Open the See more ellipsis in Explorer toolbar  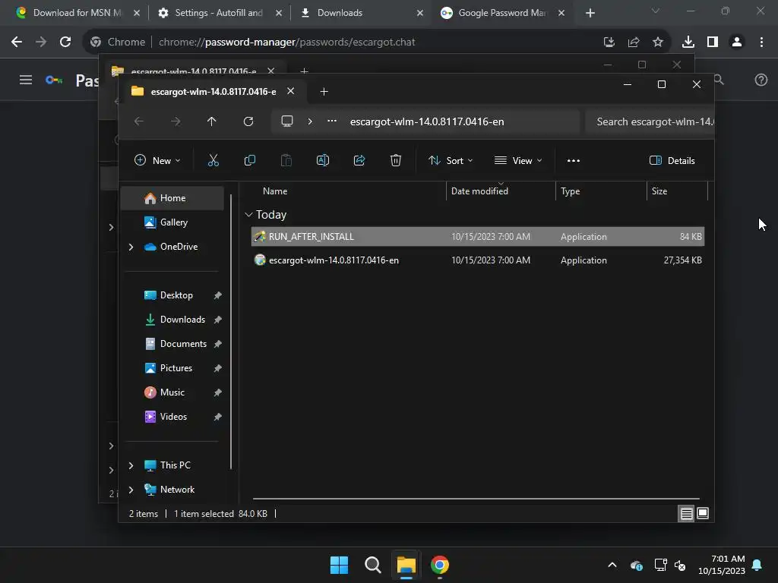pos(573,160)
